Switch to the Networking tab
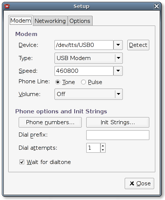Image resolution: width=165 pixels, height=200 pixels. [50, 21]
